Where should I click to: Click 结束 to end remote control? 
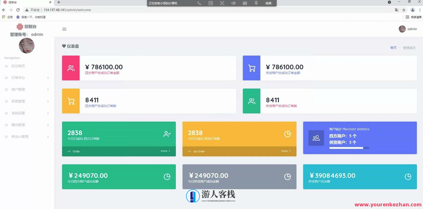pyautogui.click(x=268, y=3)
